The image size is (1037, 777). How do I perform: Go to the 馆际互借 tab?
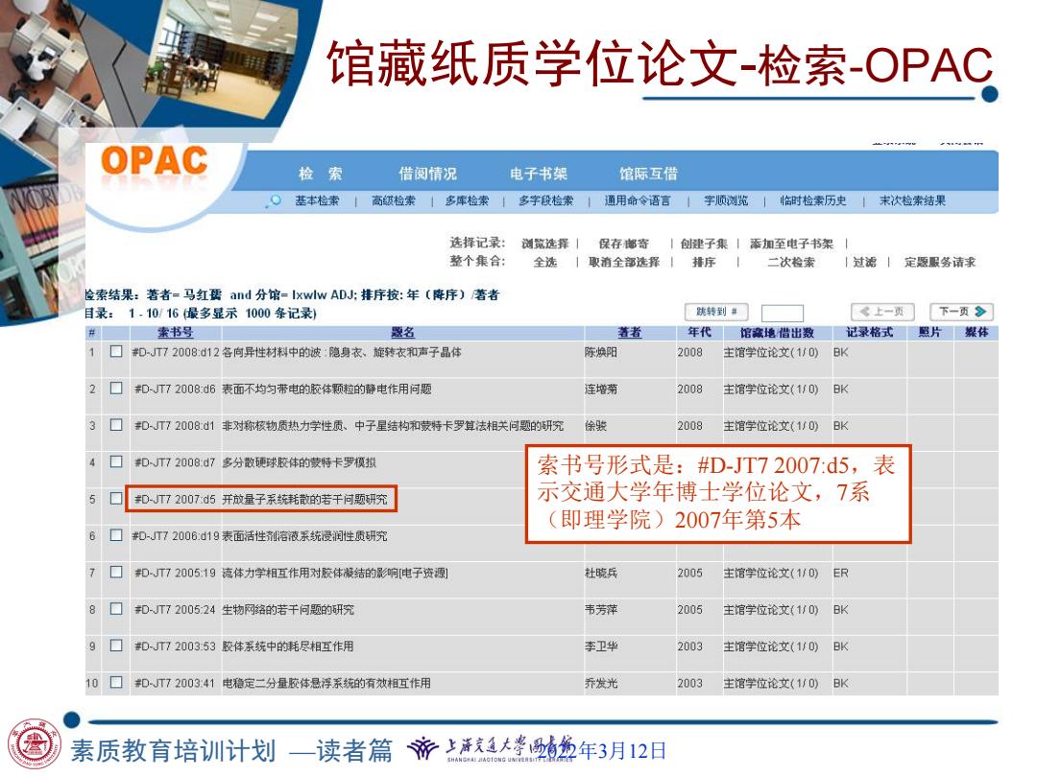coord(648,174)
